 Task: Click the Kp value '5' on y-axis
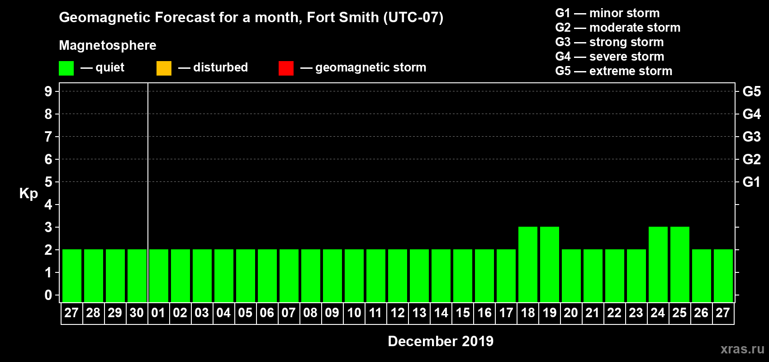[48, 182]
